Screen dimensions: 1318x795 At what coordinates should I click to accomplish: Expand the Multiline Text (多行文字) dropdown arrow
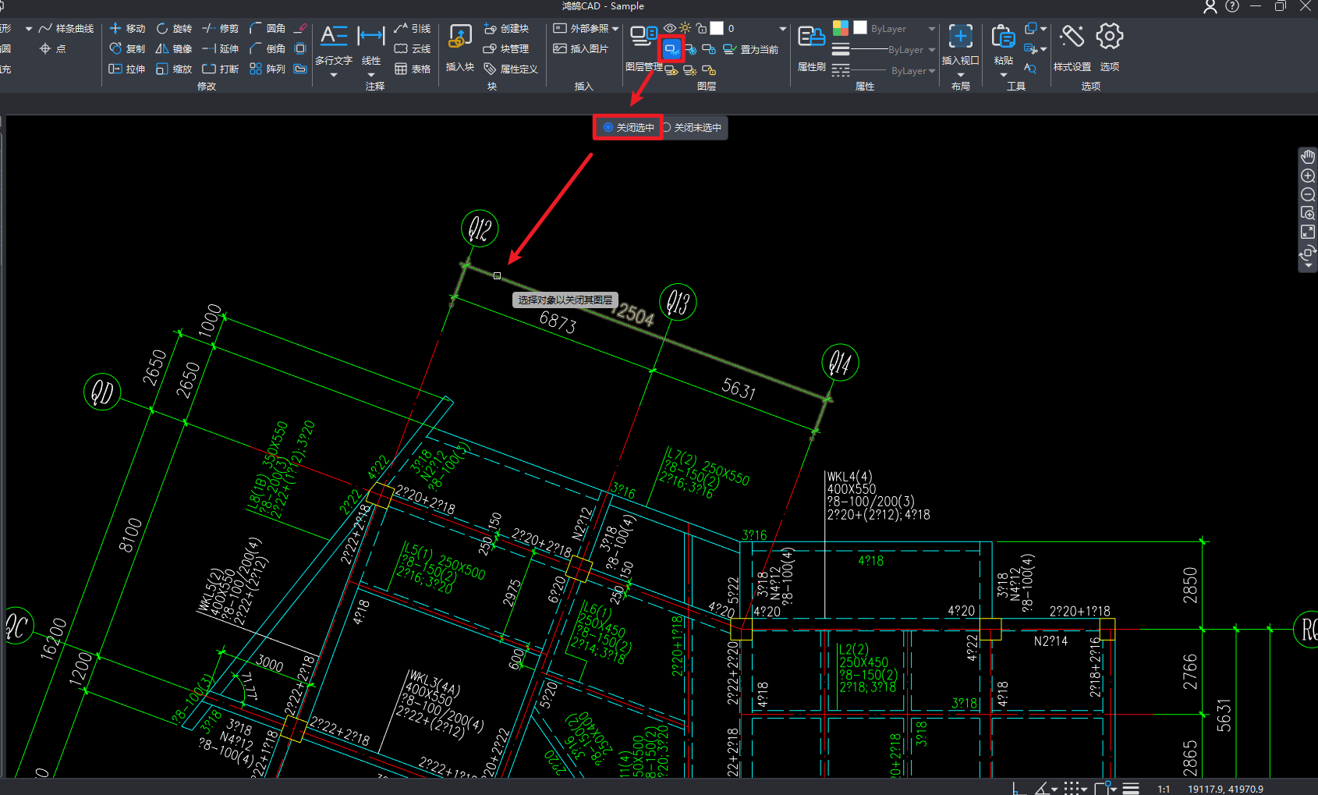(x=334, y=75)
